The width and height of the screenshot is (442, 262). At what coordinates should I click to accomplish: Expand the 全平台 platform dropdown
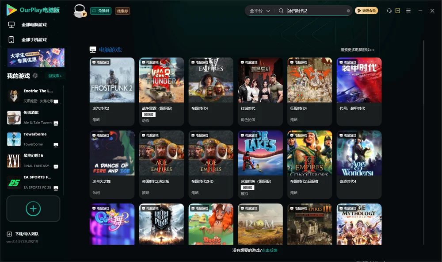[x=259, y=11]
